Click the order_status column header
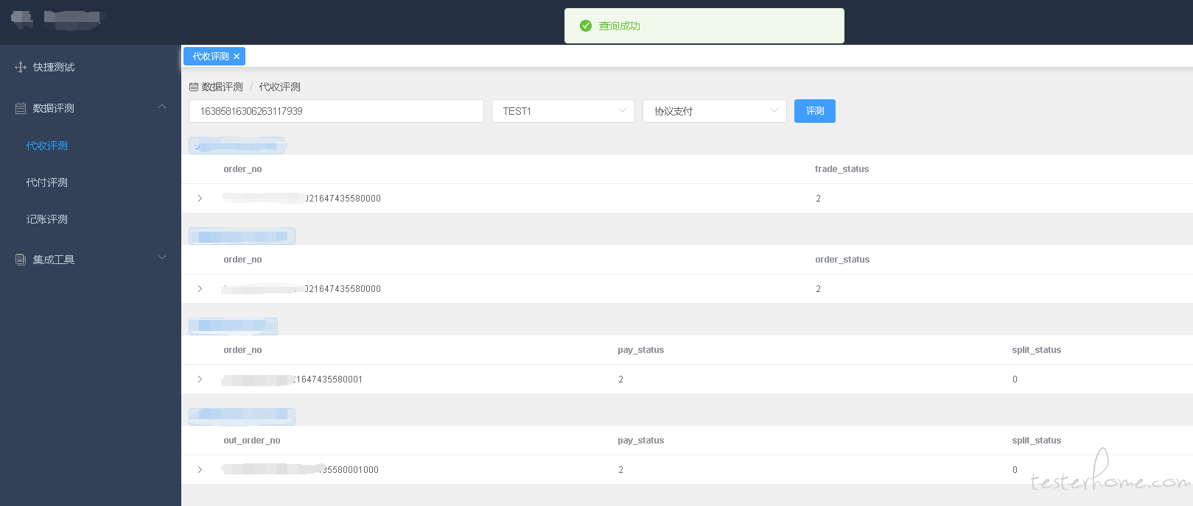Screen dimensions: 1193x506 point(842,260)
